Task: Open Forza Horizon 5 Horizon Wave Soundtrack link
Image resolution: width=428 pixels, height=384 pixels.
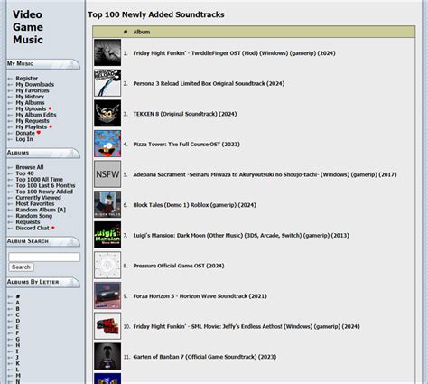Action: point(200,296)
